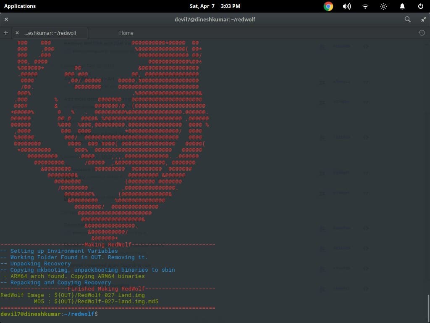The image size is (430, 323).
Task: Show notifications with the bell icon
Action: pos(402,6)
